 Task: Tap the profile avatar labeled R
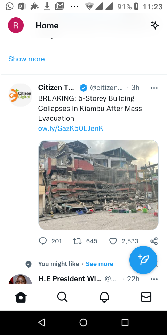click(x=16, y=25)
